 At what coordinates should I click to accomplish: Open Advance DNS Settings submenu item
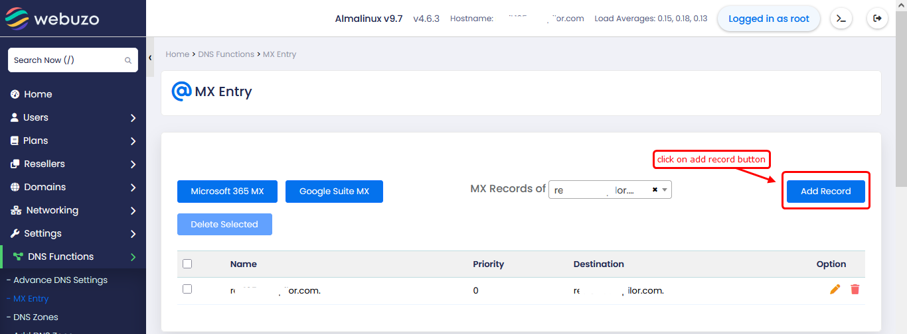pos(60,280)
